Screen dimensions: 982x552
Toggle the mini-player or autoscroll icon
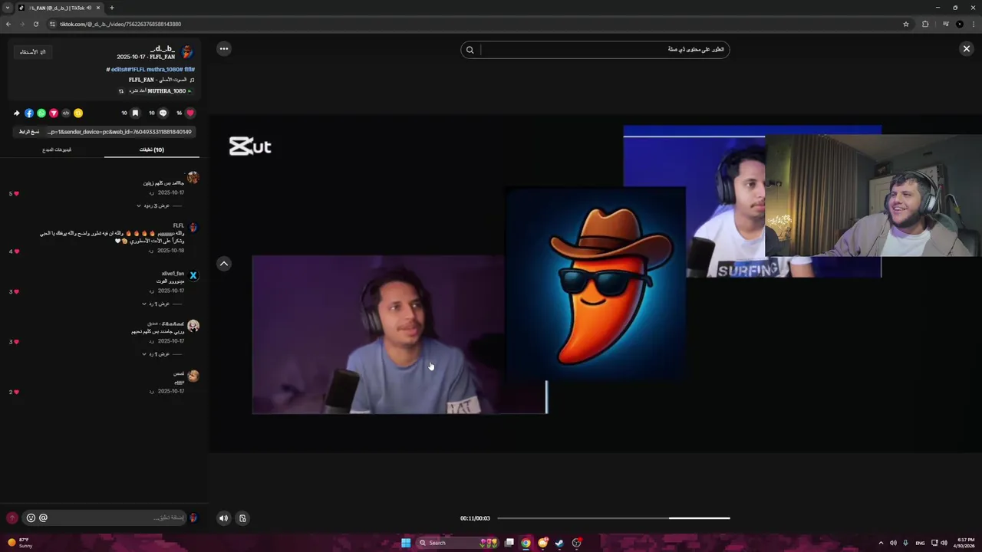242,518
